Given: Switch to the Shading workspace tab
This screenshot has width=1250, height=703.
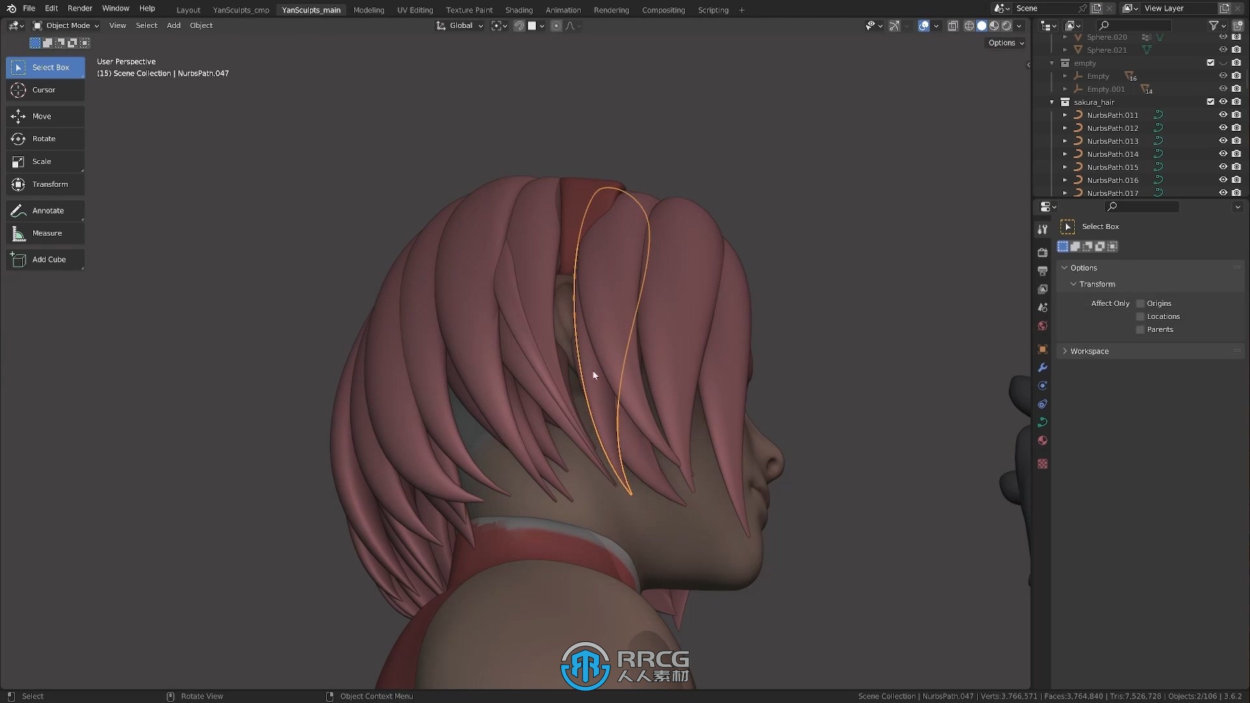Looking at the screenshot, I should point(519,10).
